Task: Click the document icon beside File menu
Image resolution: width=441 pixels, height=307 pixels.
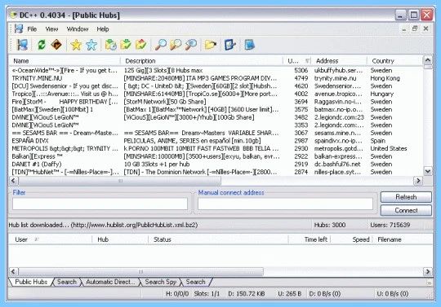Action: [19, 29]
